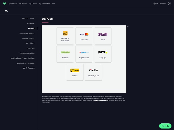Open Withdraw in account sidebar
Image resolution: width=174 pixels, height=130 pixels.
pyautogui.click(x=30, y=23)
